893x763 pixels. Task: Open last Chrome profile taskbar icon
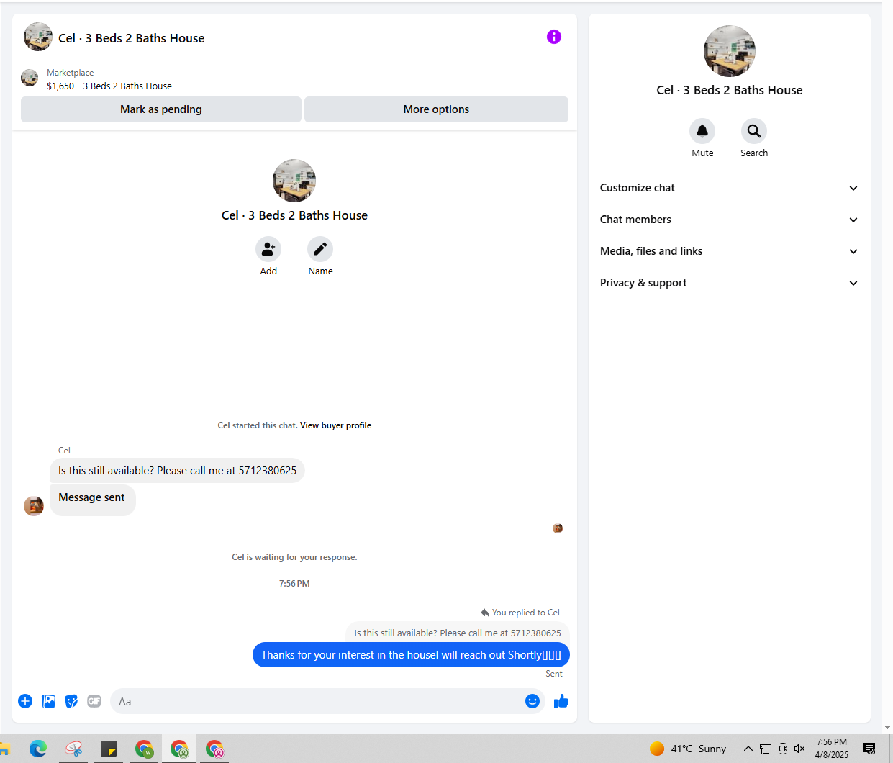coord(214,749)
